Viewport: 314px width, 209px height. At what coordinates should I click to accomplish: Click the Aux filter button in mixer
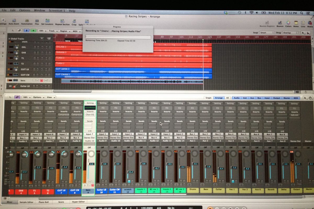(252, 98)
